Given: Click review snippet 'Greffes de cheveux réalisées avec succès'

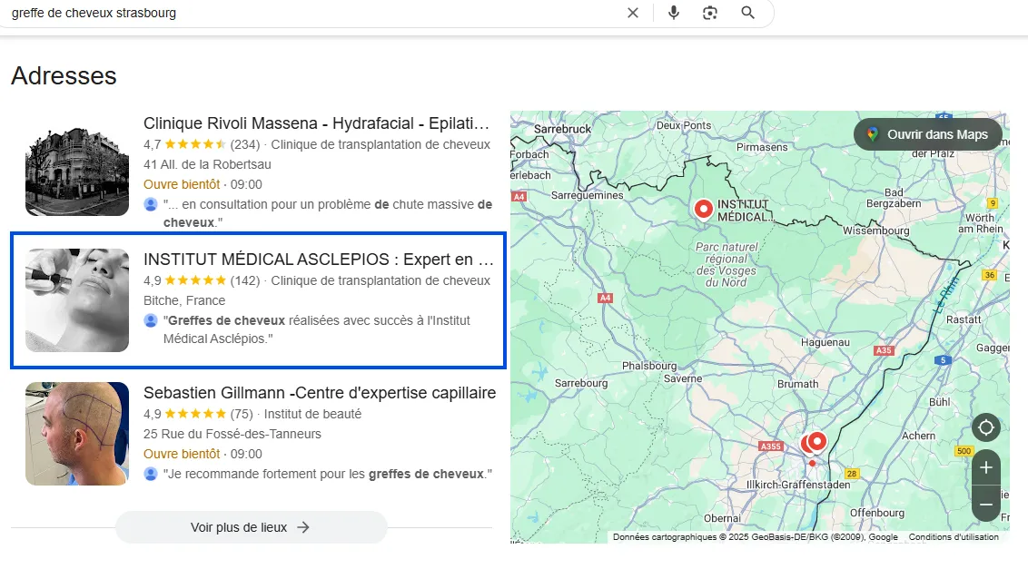Looking at the screenshot, I should 317,329.
